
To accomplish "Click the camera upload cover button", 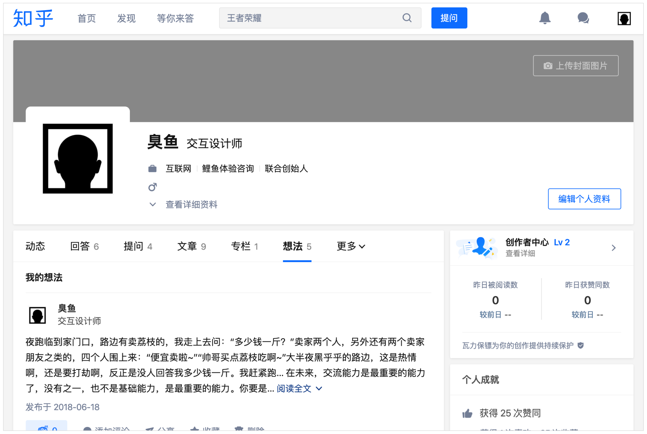I will 575,66.
